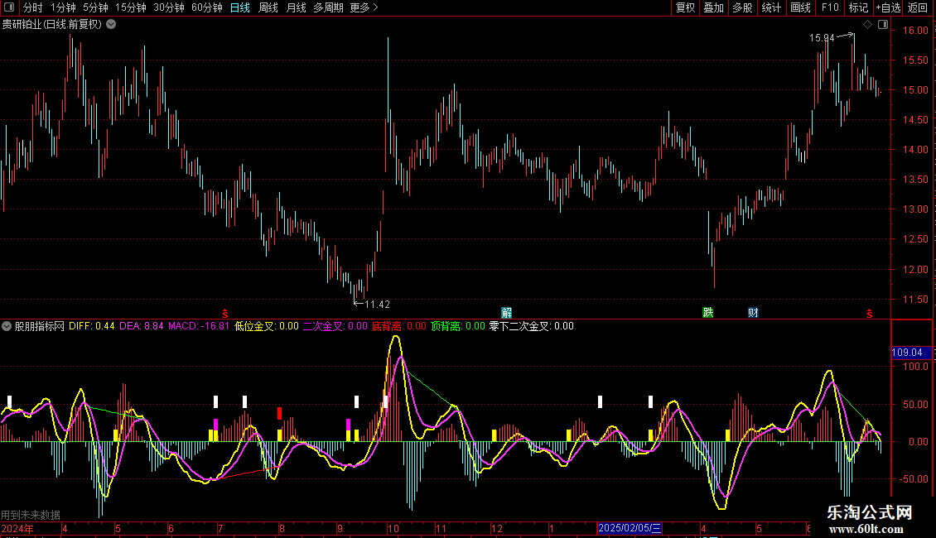Select the 月线 monthly period
The image size is (936, 538).
click(296, 7)
